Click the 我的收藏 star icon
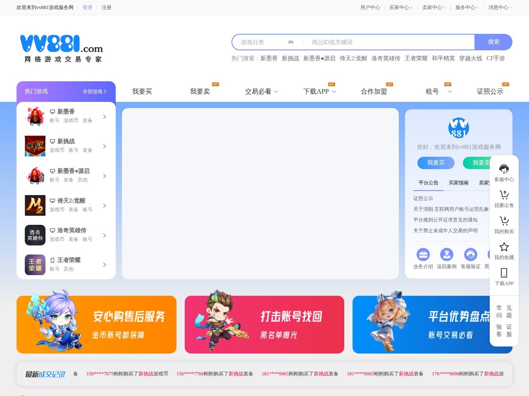This screenshot has height=396, width=529. [x=504, y=247]
